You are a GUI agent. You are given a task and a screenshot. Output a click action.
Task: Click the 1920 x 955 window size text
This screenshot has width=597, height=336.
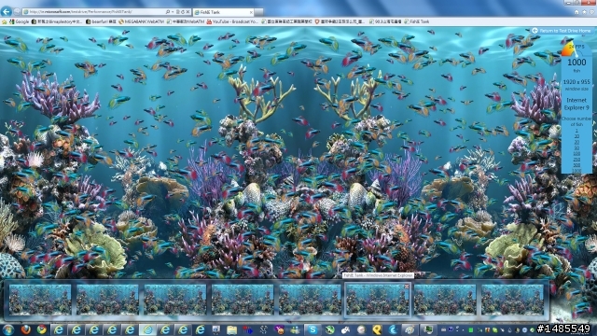coord(576,82)
